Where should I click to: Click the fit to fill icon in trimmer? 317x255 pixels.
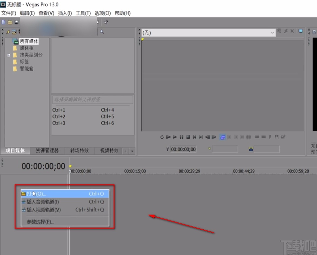242,137
